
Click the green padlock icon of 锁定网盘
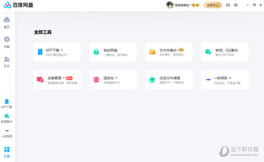pos(96,52)
